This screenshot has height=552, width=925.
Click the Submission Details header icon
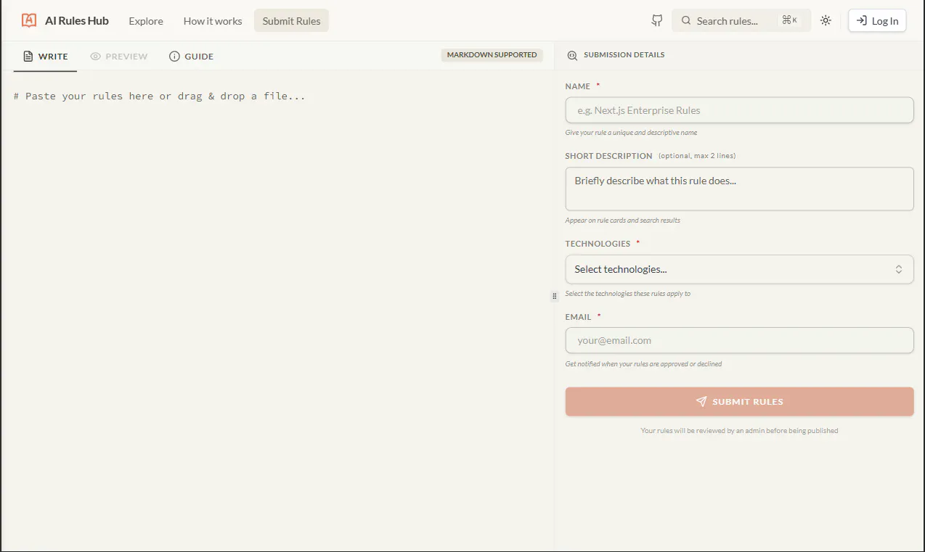[x=572, y=55]
